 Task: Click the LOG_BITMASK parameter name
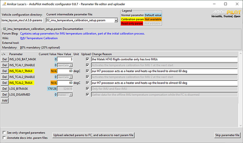tap(19, 89)
